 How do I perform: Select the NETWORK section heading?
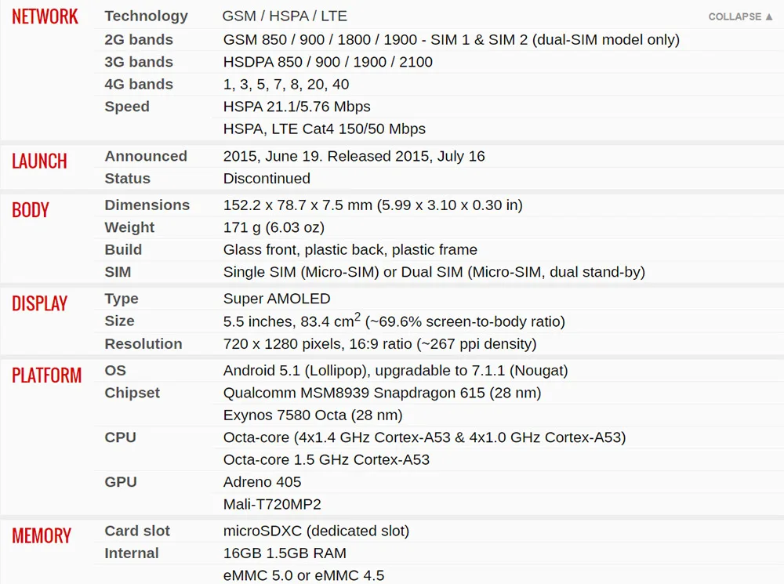pos(45,17)
